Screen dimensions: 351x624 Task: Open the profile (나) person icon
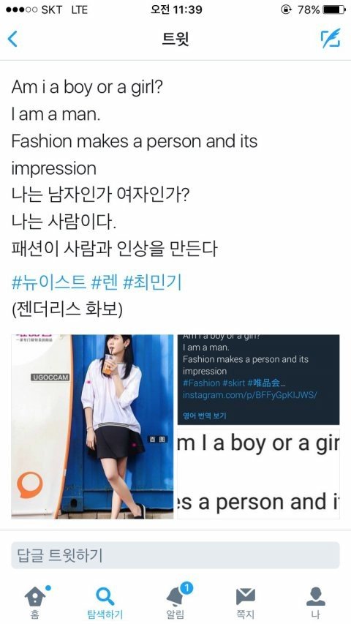pos(316,596)
